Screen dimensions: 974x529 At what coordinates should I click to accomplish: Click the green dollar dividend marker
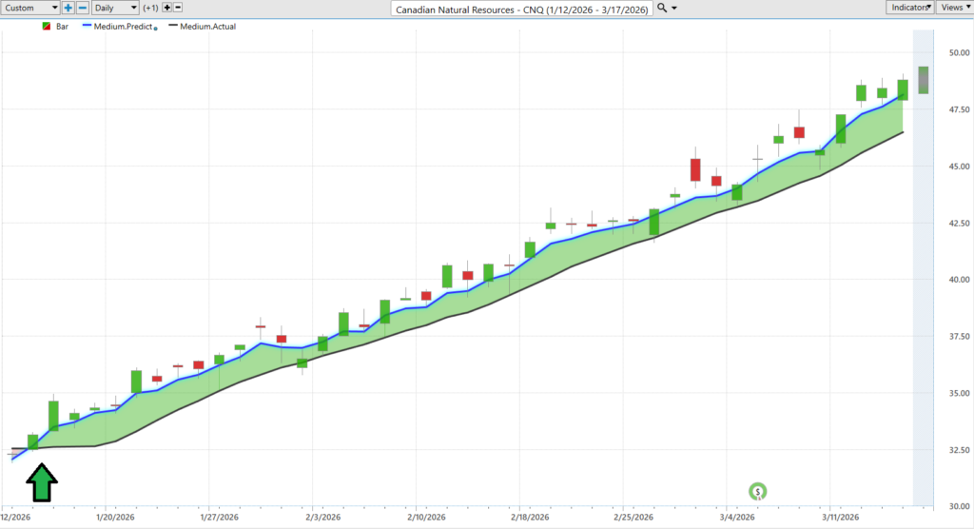pyautogui.click(x=758, y=492)
